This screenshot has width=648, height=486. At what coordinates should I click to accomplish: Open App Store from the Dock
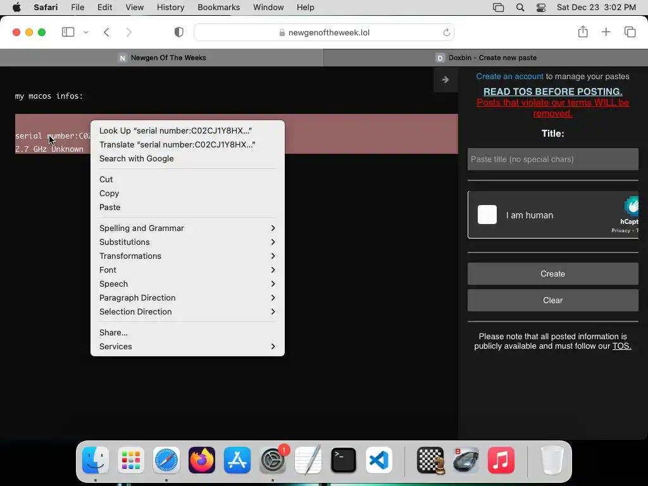[x=237, y=460]
